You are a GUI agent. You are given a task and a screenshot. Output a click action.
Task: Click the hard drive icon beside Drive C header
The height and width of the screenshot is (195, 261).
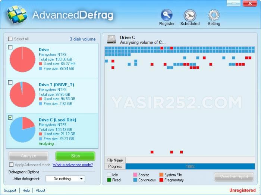[111, 39]
